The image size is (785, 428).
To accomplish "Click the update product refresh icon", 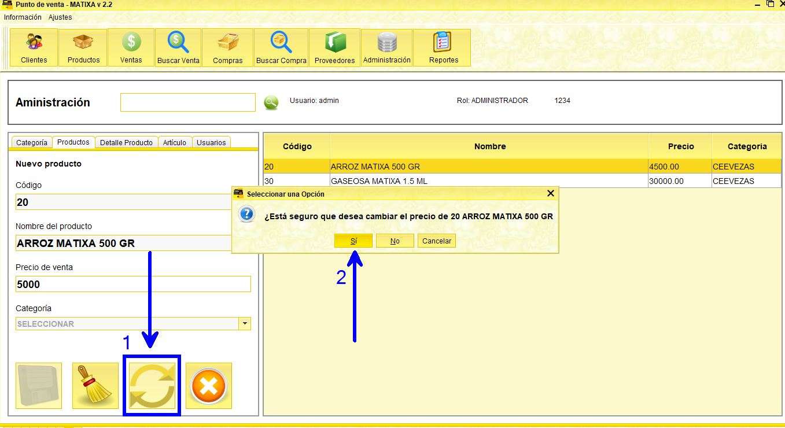I will (x=152, y=385).
